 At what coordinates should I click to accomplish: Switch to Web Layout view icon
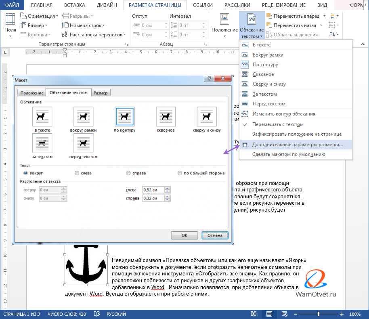click(284, 314)
